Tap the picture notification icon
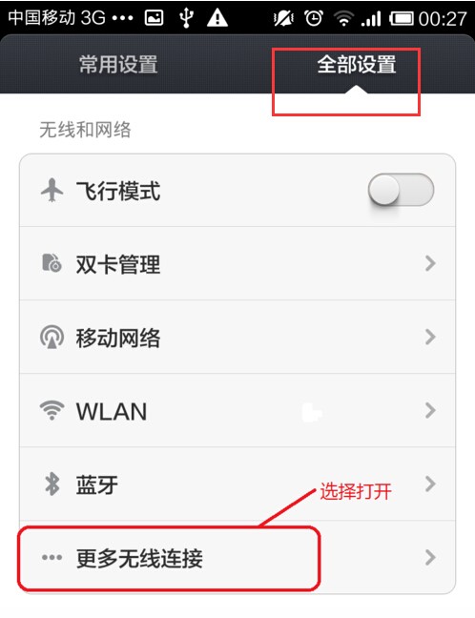Image resolution: width=475 pixels, height=618 pixels. pos(154,18)
